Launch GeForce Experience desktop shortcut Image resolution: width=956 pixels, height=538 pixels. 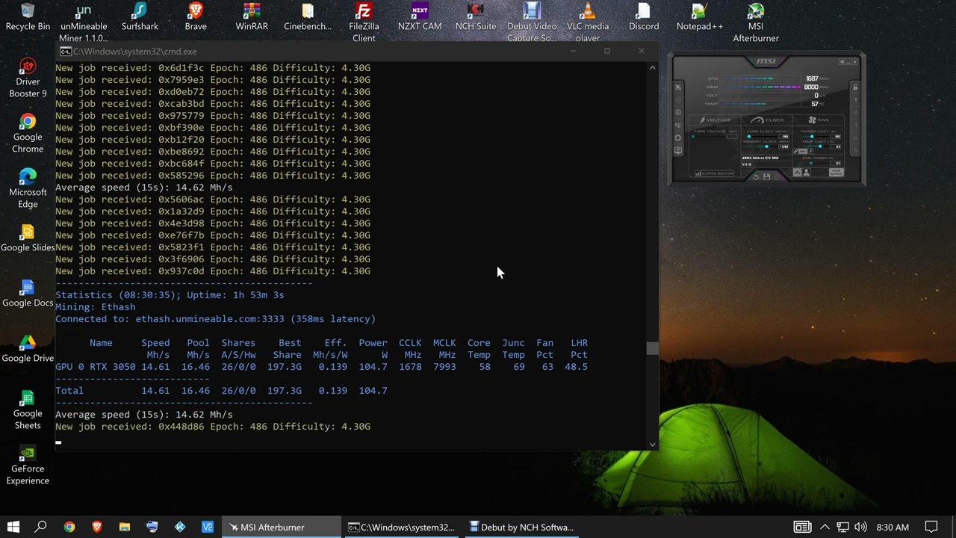(28, 465)
